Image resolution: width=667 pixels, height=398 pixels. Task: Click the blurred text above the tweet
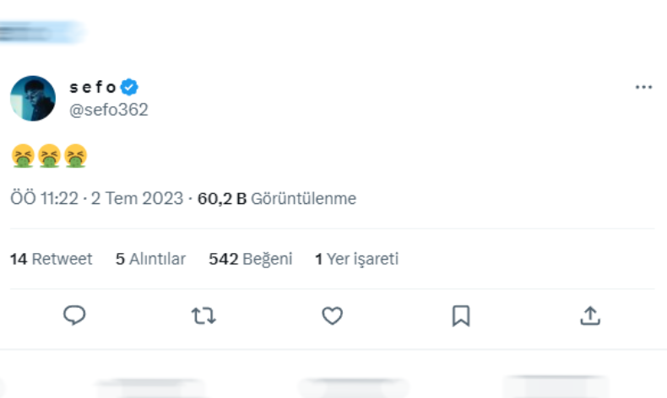point(41,33)
